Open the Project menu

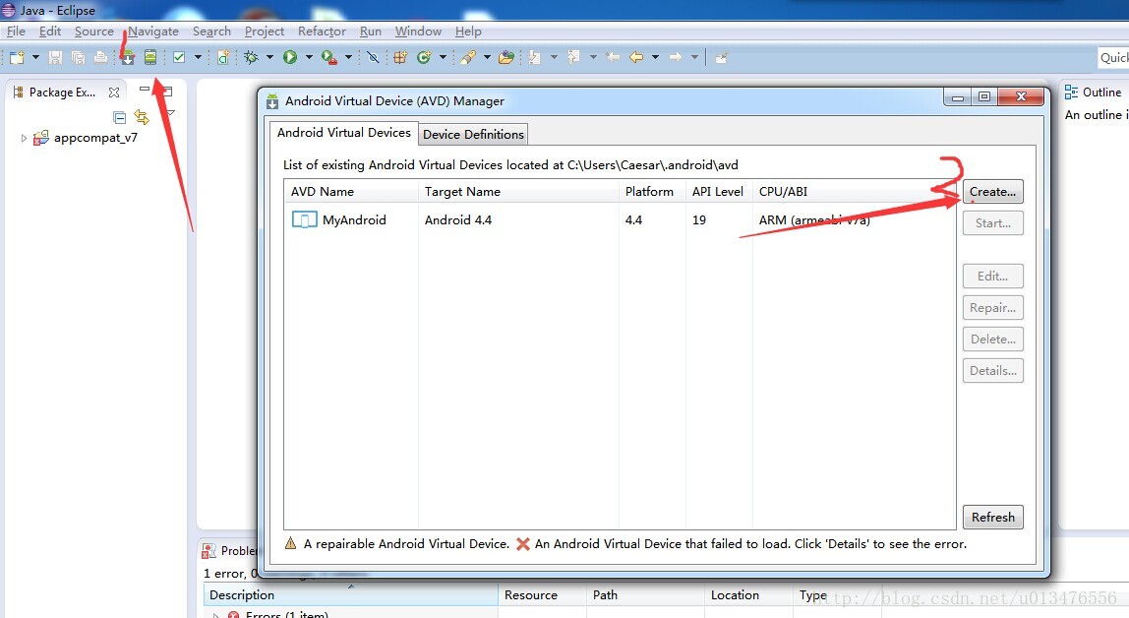tap(265, 31)
